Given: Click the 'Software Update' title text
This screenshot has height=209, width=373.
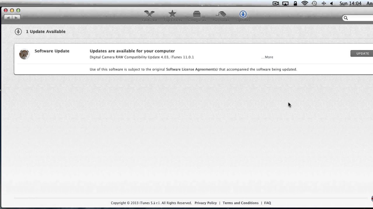Looking at the screenshot, I should (x=52, y=51).
